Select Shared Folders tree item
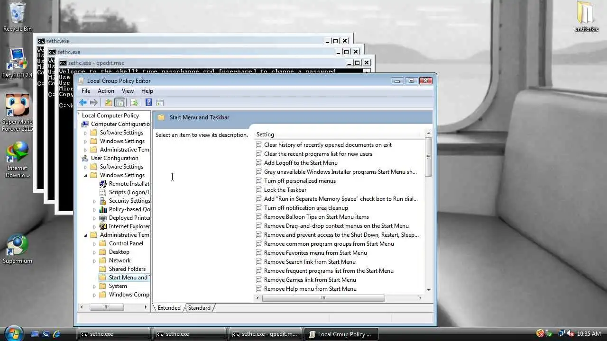Viewport: 607px width, 341px height. pyautogui.click(x=127, y=269)
